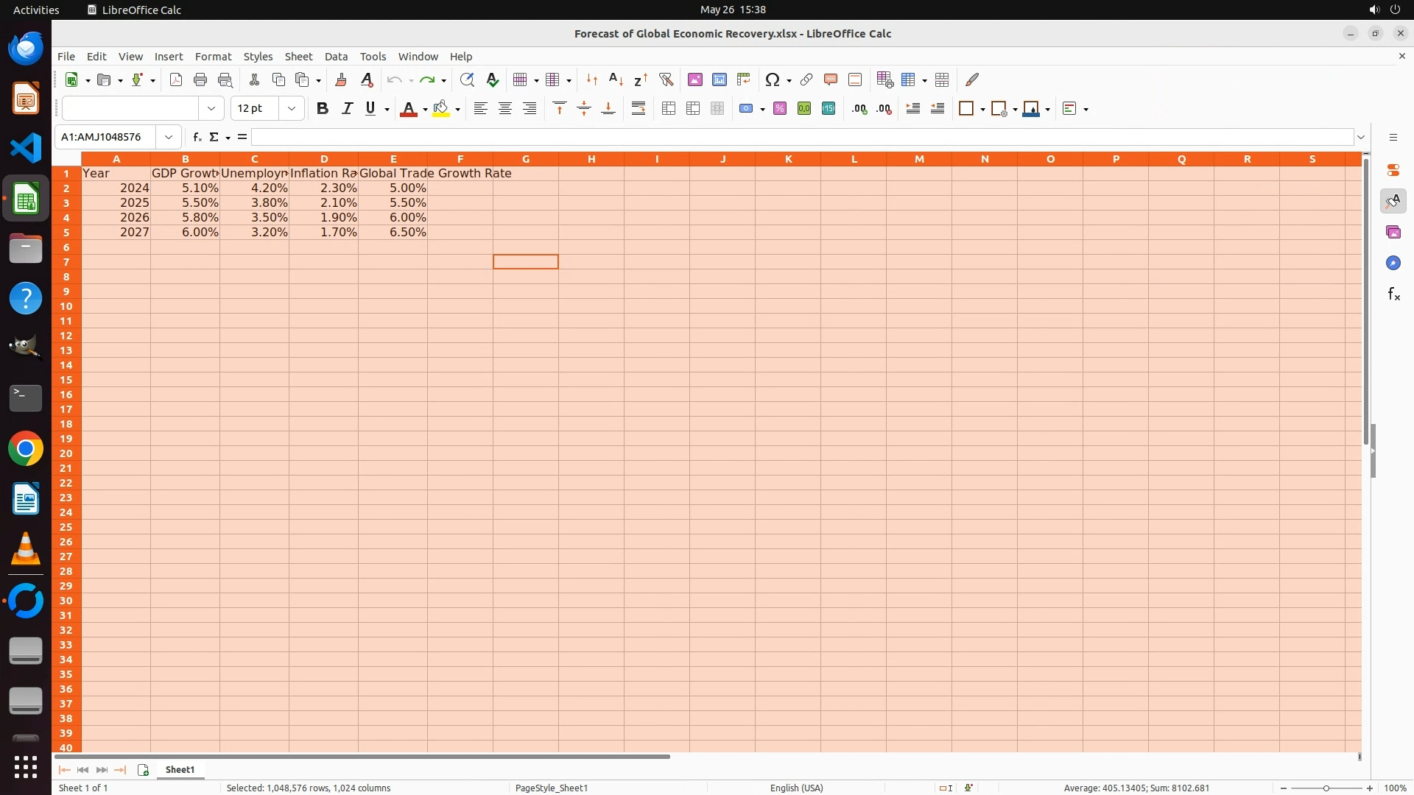Screen dimensions: 1414x795
Task: Expand the formula bar
Action: pos(1361,137)
